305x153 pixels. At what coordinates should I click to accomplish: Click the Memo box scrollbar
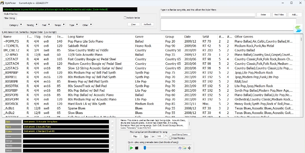189,124
